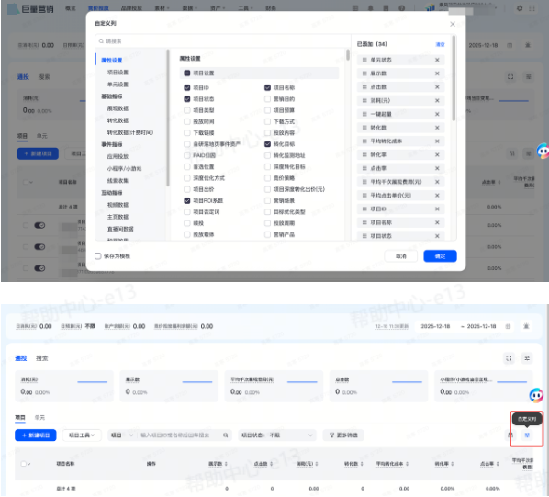Image resolution: width=549 pixels, height=497 pixels.
Task: Click the fullscreen expand icon beside 通投 tabs
Action: (x=509, y=358)
